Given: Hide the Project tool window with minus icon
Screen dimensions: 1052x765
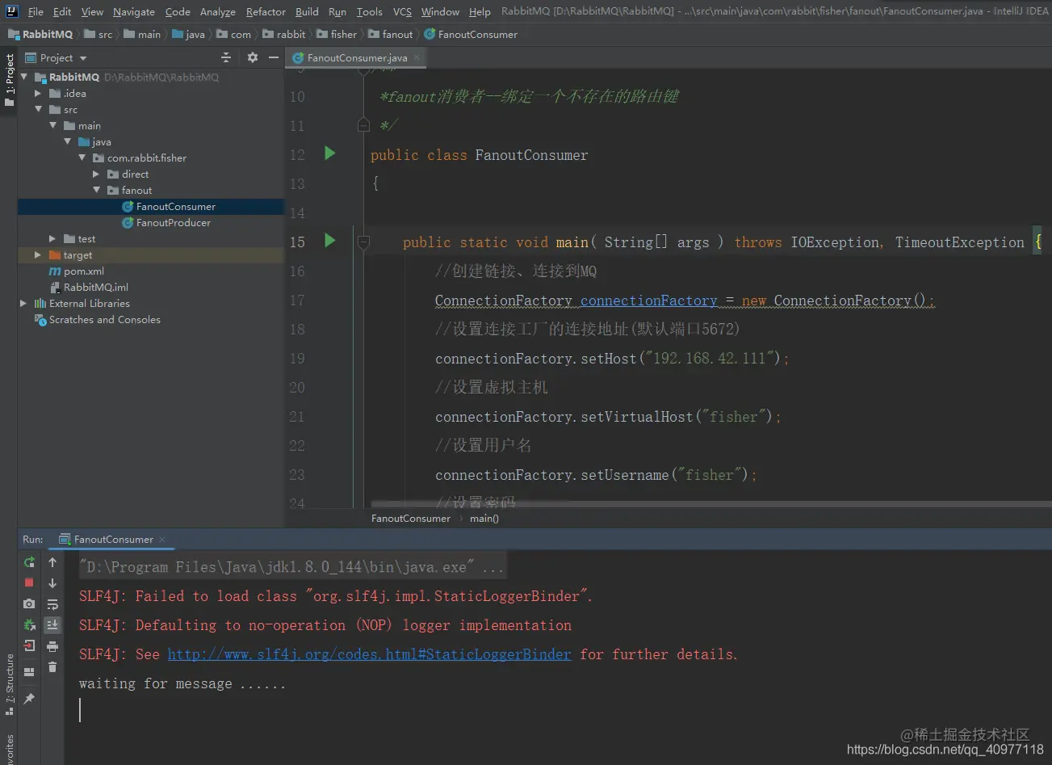Looking at the screenshot, I should pos(274,57).
